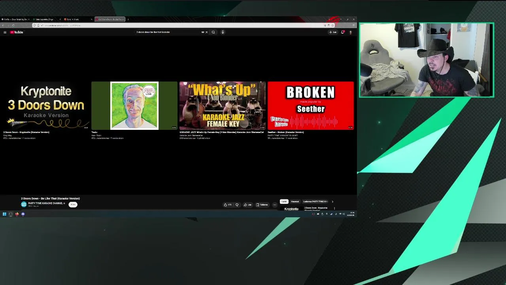Switch to the first browser tab
The height and width of the screenshot is (285, 506).
tap(15, 19)
